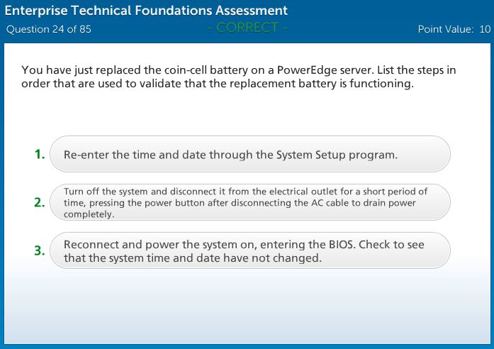Click the Enterprise Technical Foundations Assessment title

[146, 11]
